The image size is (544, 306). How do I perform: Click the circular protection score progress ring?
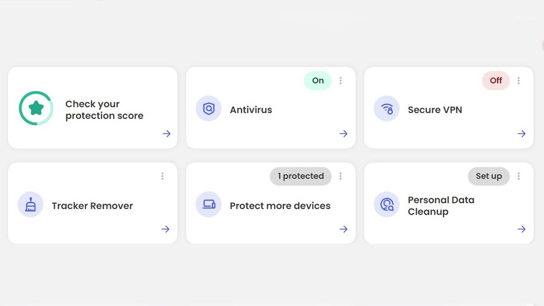pyautogui.click(x=36, y=108)
